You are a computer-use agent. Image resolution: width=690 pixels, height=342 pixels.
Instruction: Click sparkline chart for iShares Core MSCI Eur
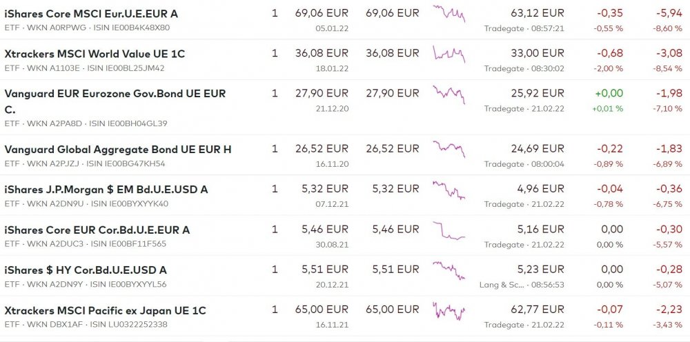click(448, 14)
